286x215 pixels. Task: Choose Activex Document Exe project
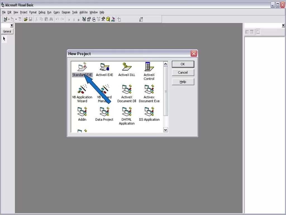coord(149,94)
